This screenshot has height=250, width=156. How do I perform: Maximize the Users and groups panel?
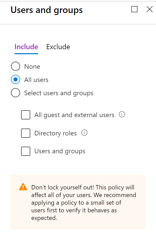click(134, 9)
